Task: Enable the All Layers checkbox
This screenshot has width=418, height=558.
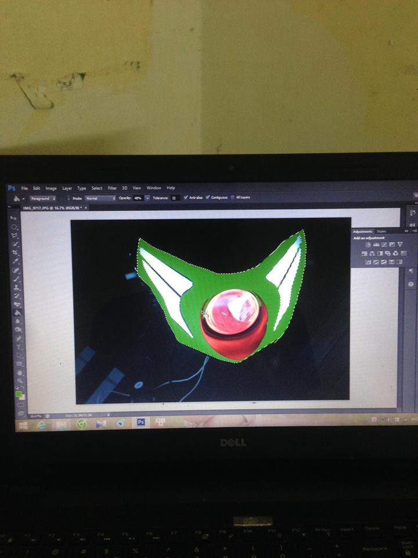Action: (x=232, y=197)
